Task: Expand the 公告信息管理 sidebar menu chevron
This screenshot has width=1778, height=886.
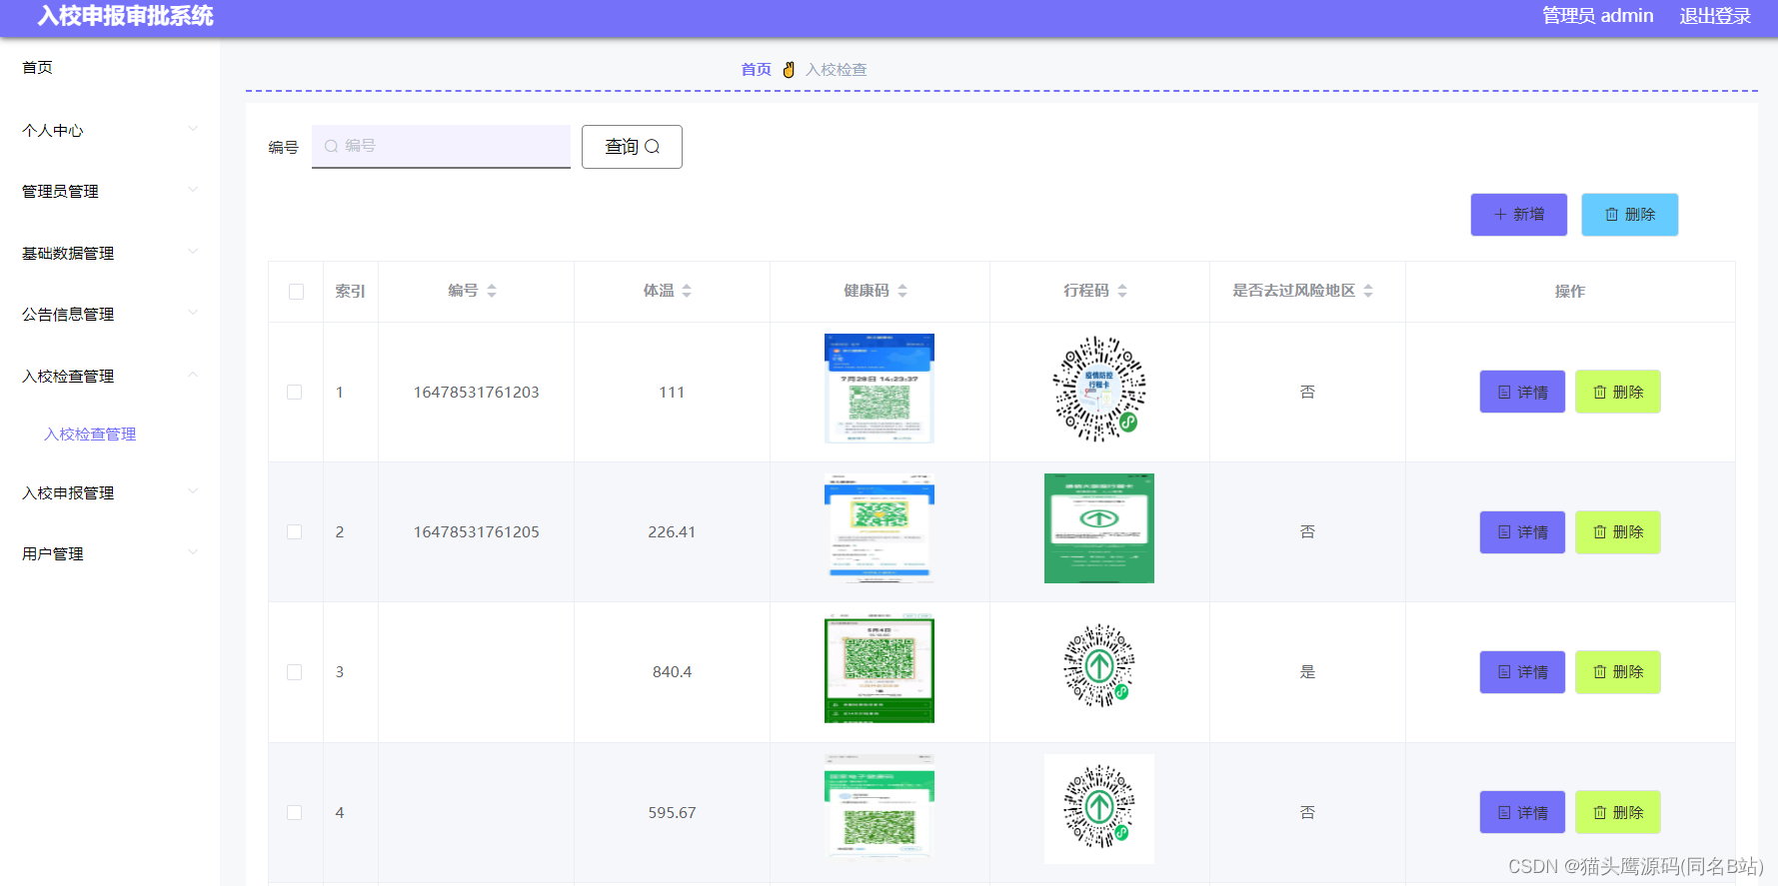Action: click(193, 312)
